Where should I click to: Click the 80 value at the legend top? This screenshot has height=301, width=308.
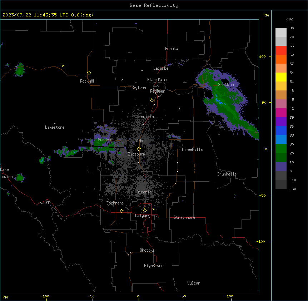click(292, 28)
